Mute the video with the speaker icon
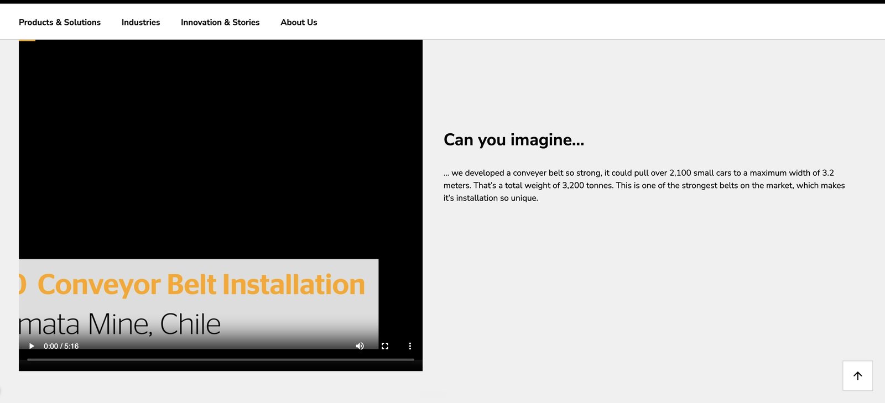 pyautogui.click(x=360, y=346)
